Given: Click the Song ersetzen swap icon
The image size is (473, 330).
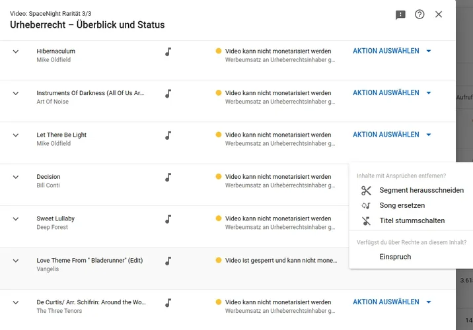Looking at the screenshot, I should pyautogui.click(x=366, y=206).
